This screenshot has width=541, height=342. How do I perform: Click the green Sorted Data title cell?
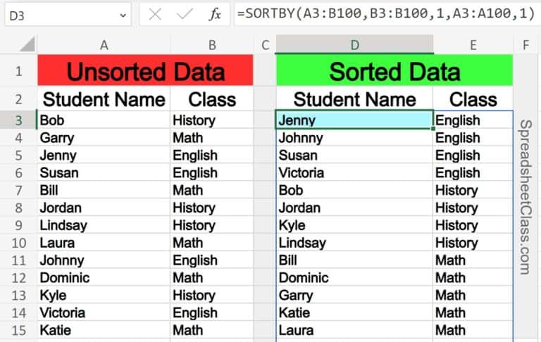point(394,71)
